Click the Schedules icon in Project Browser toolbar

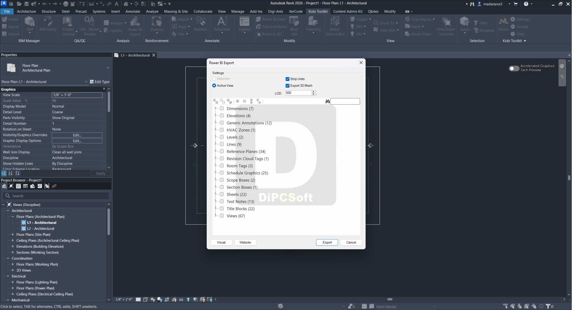coord(25,186)
